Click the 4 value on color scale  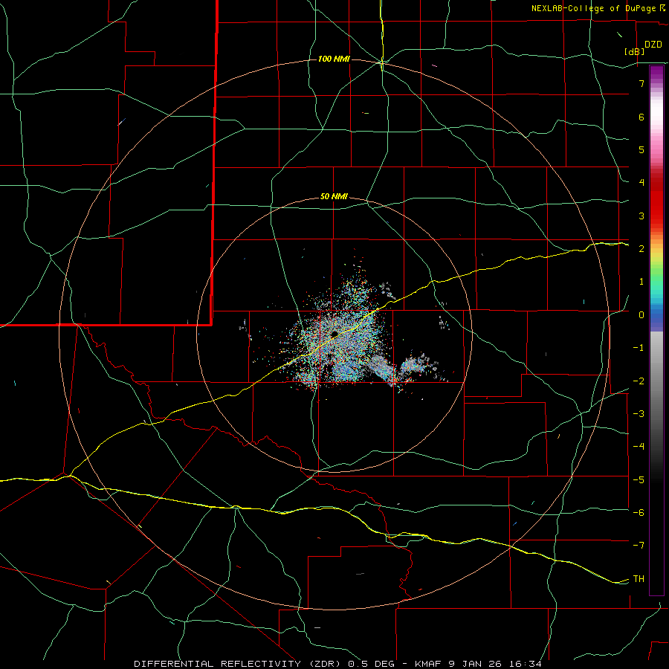tap(641, 183)
